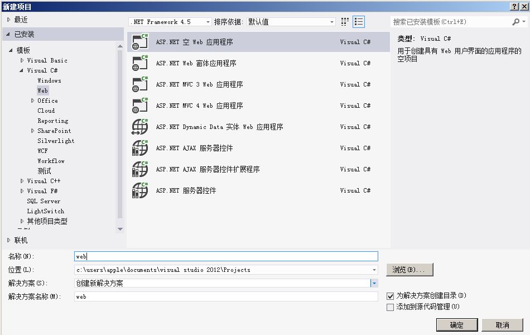
Task: Select the SQL Server tree item
Action: 44,201
